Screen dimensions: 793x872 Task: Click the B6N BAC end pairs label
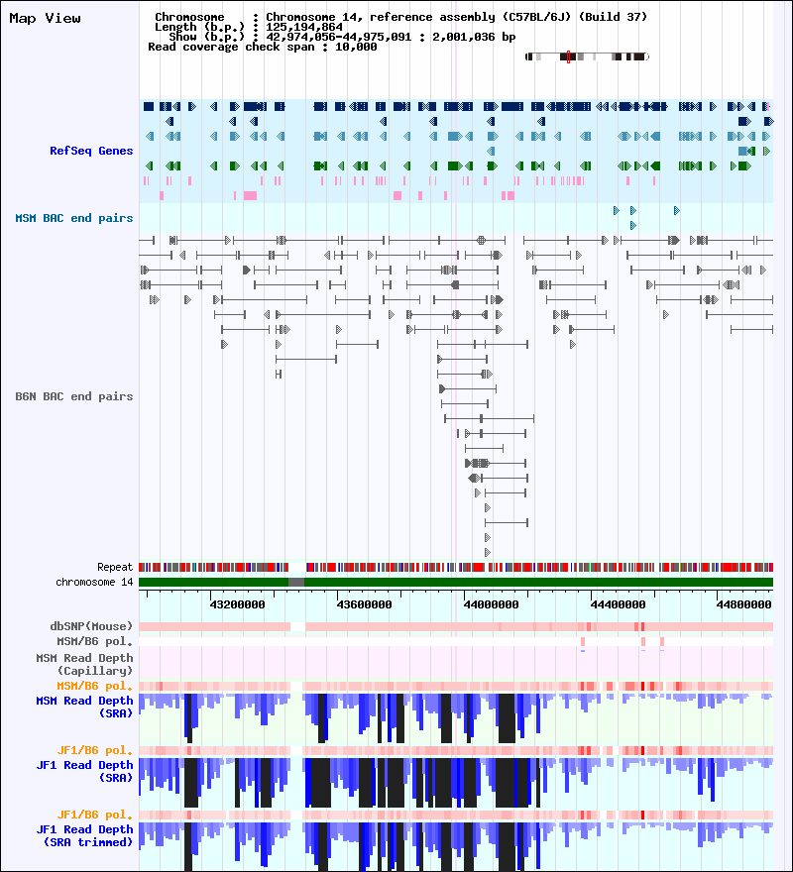point(74,396)
